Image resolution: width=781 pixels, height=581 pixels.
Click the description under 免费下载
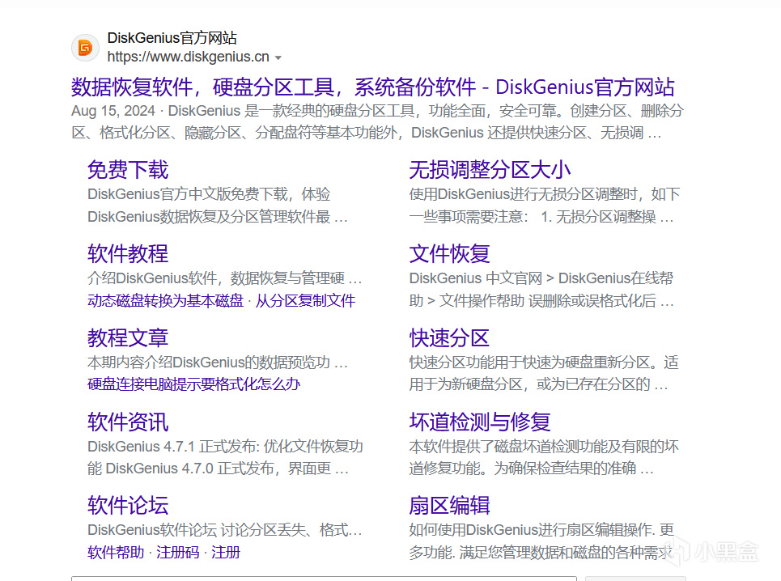218,205
